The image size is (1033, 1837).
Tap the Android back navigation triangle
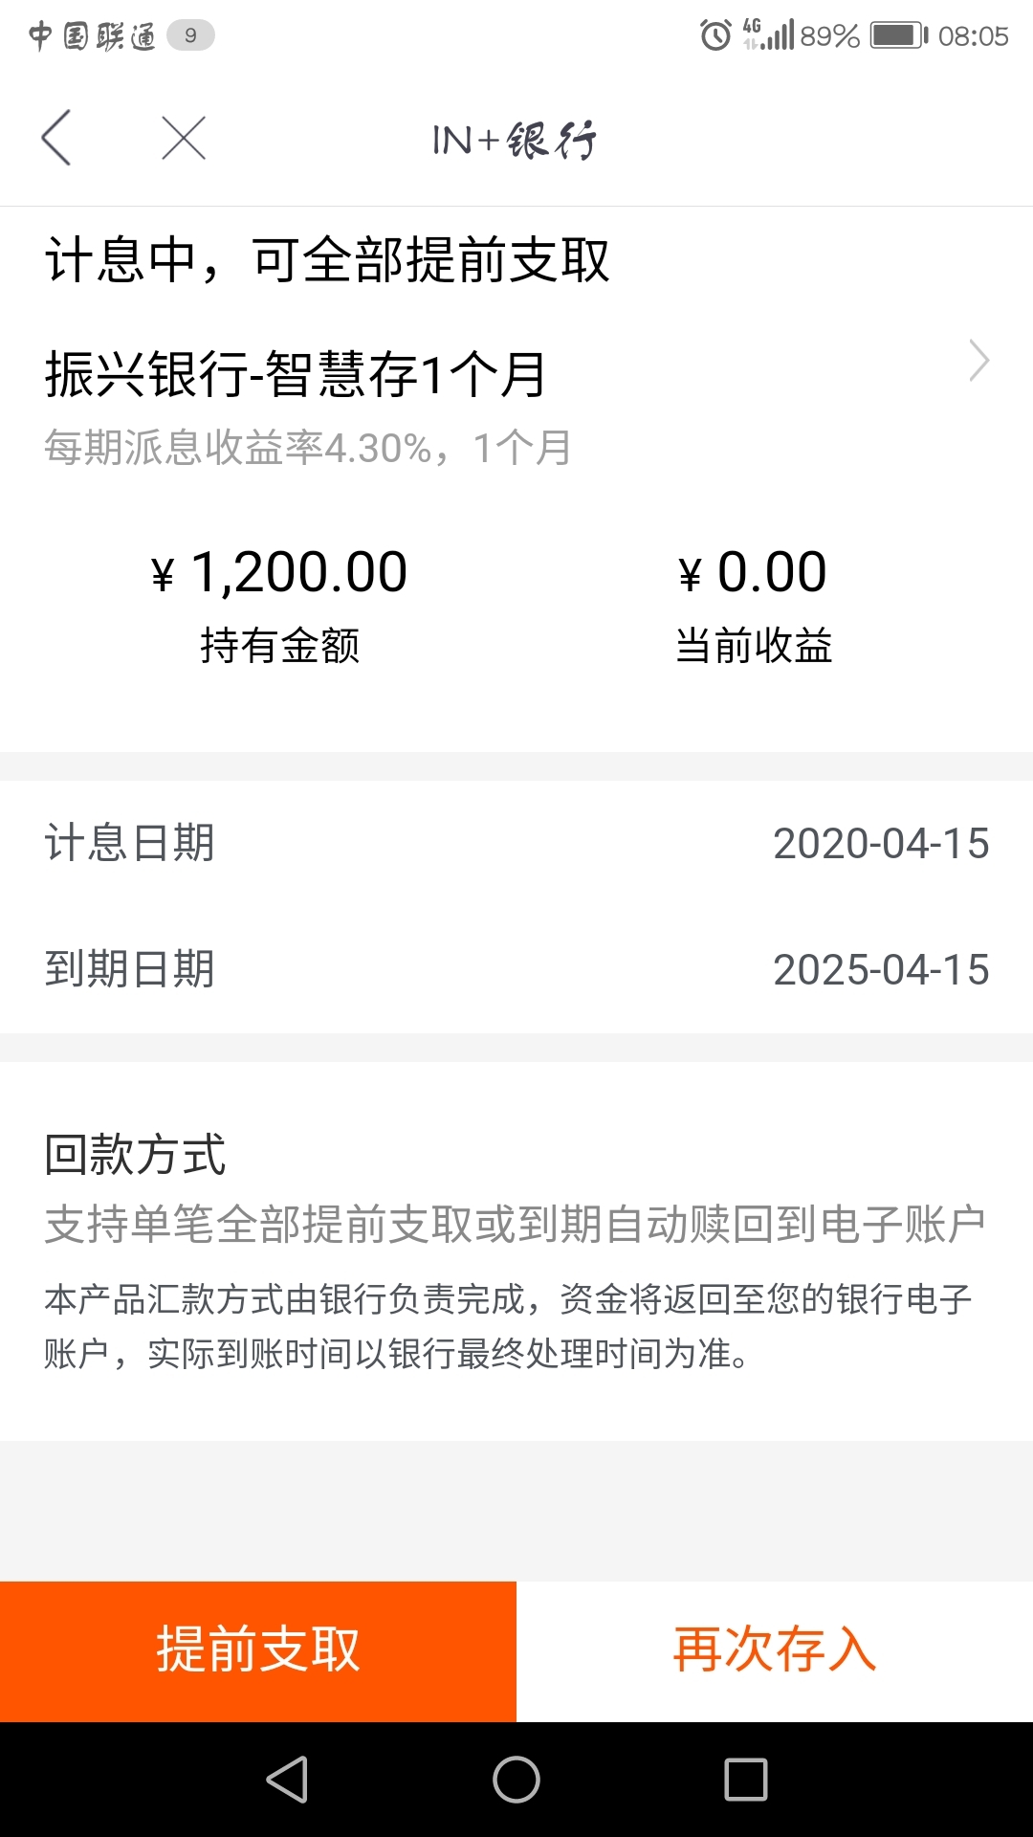tap(287, 1780)
